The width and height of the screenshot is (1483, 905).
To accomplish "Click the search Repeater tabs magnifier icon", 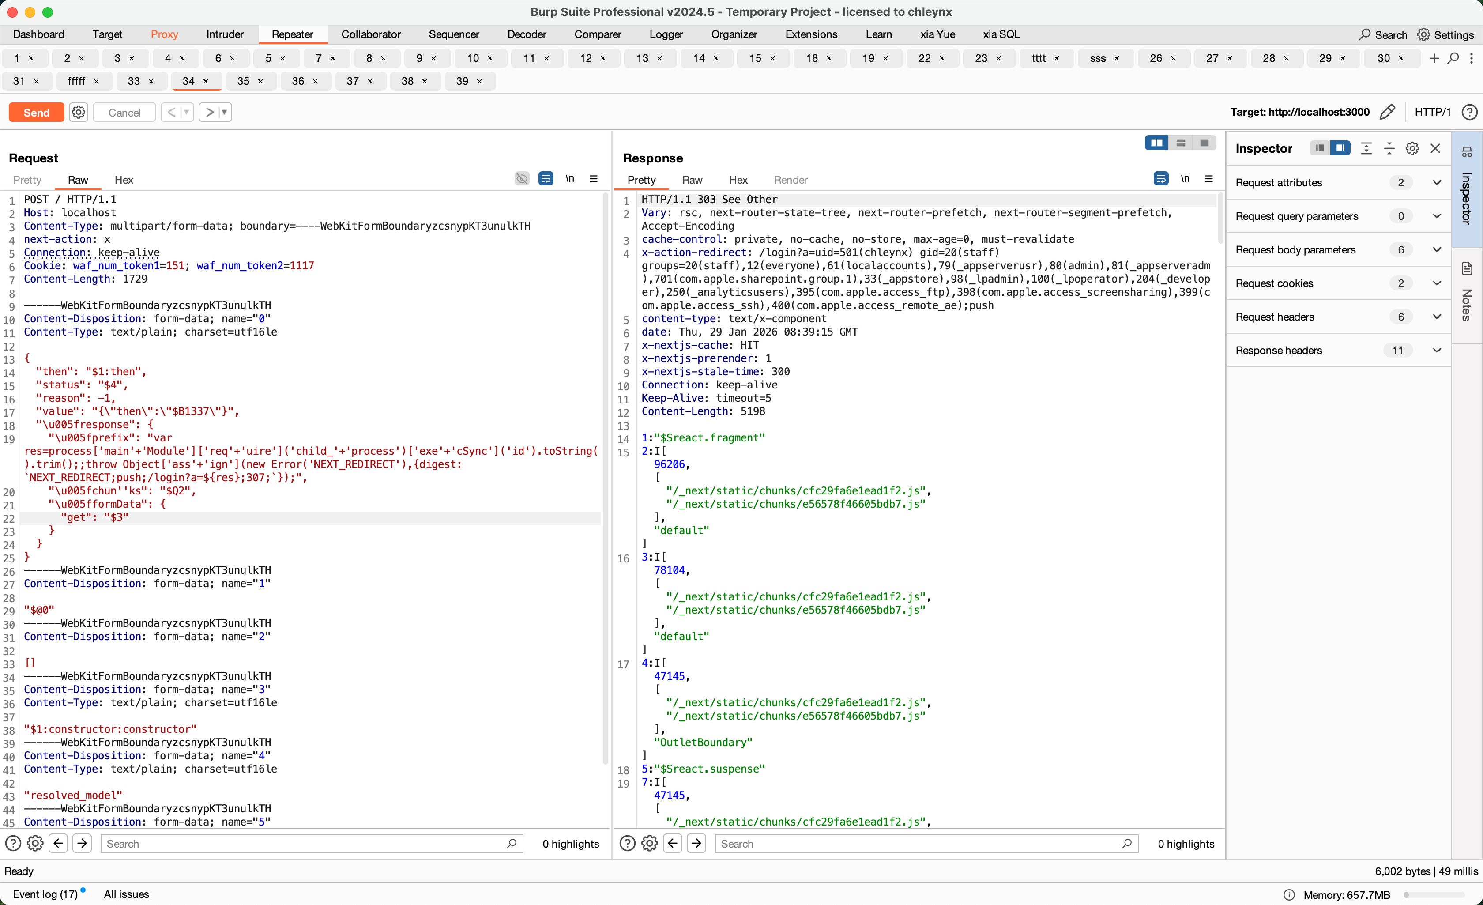I will tap(1453, 58).
